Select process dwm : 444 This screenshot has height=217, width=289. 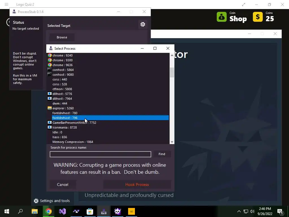click(60, 103)
